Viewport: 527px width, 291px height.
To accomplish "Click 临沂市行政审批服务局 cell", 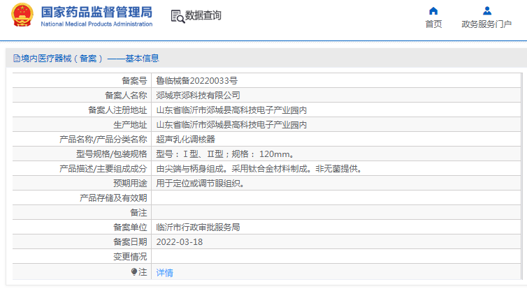I will coord(198,227).
